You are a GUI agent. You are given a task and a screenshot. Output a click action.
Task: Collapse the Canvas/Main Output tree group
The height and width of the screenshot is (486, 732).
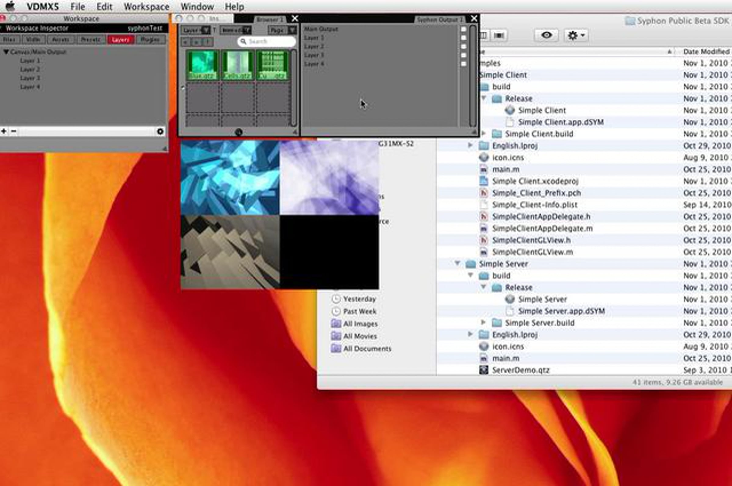6,52
